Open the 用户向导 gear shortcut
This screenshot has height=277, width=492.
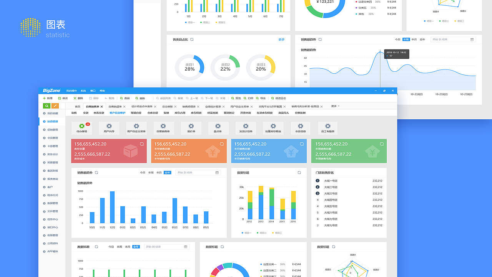point(109,128)
